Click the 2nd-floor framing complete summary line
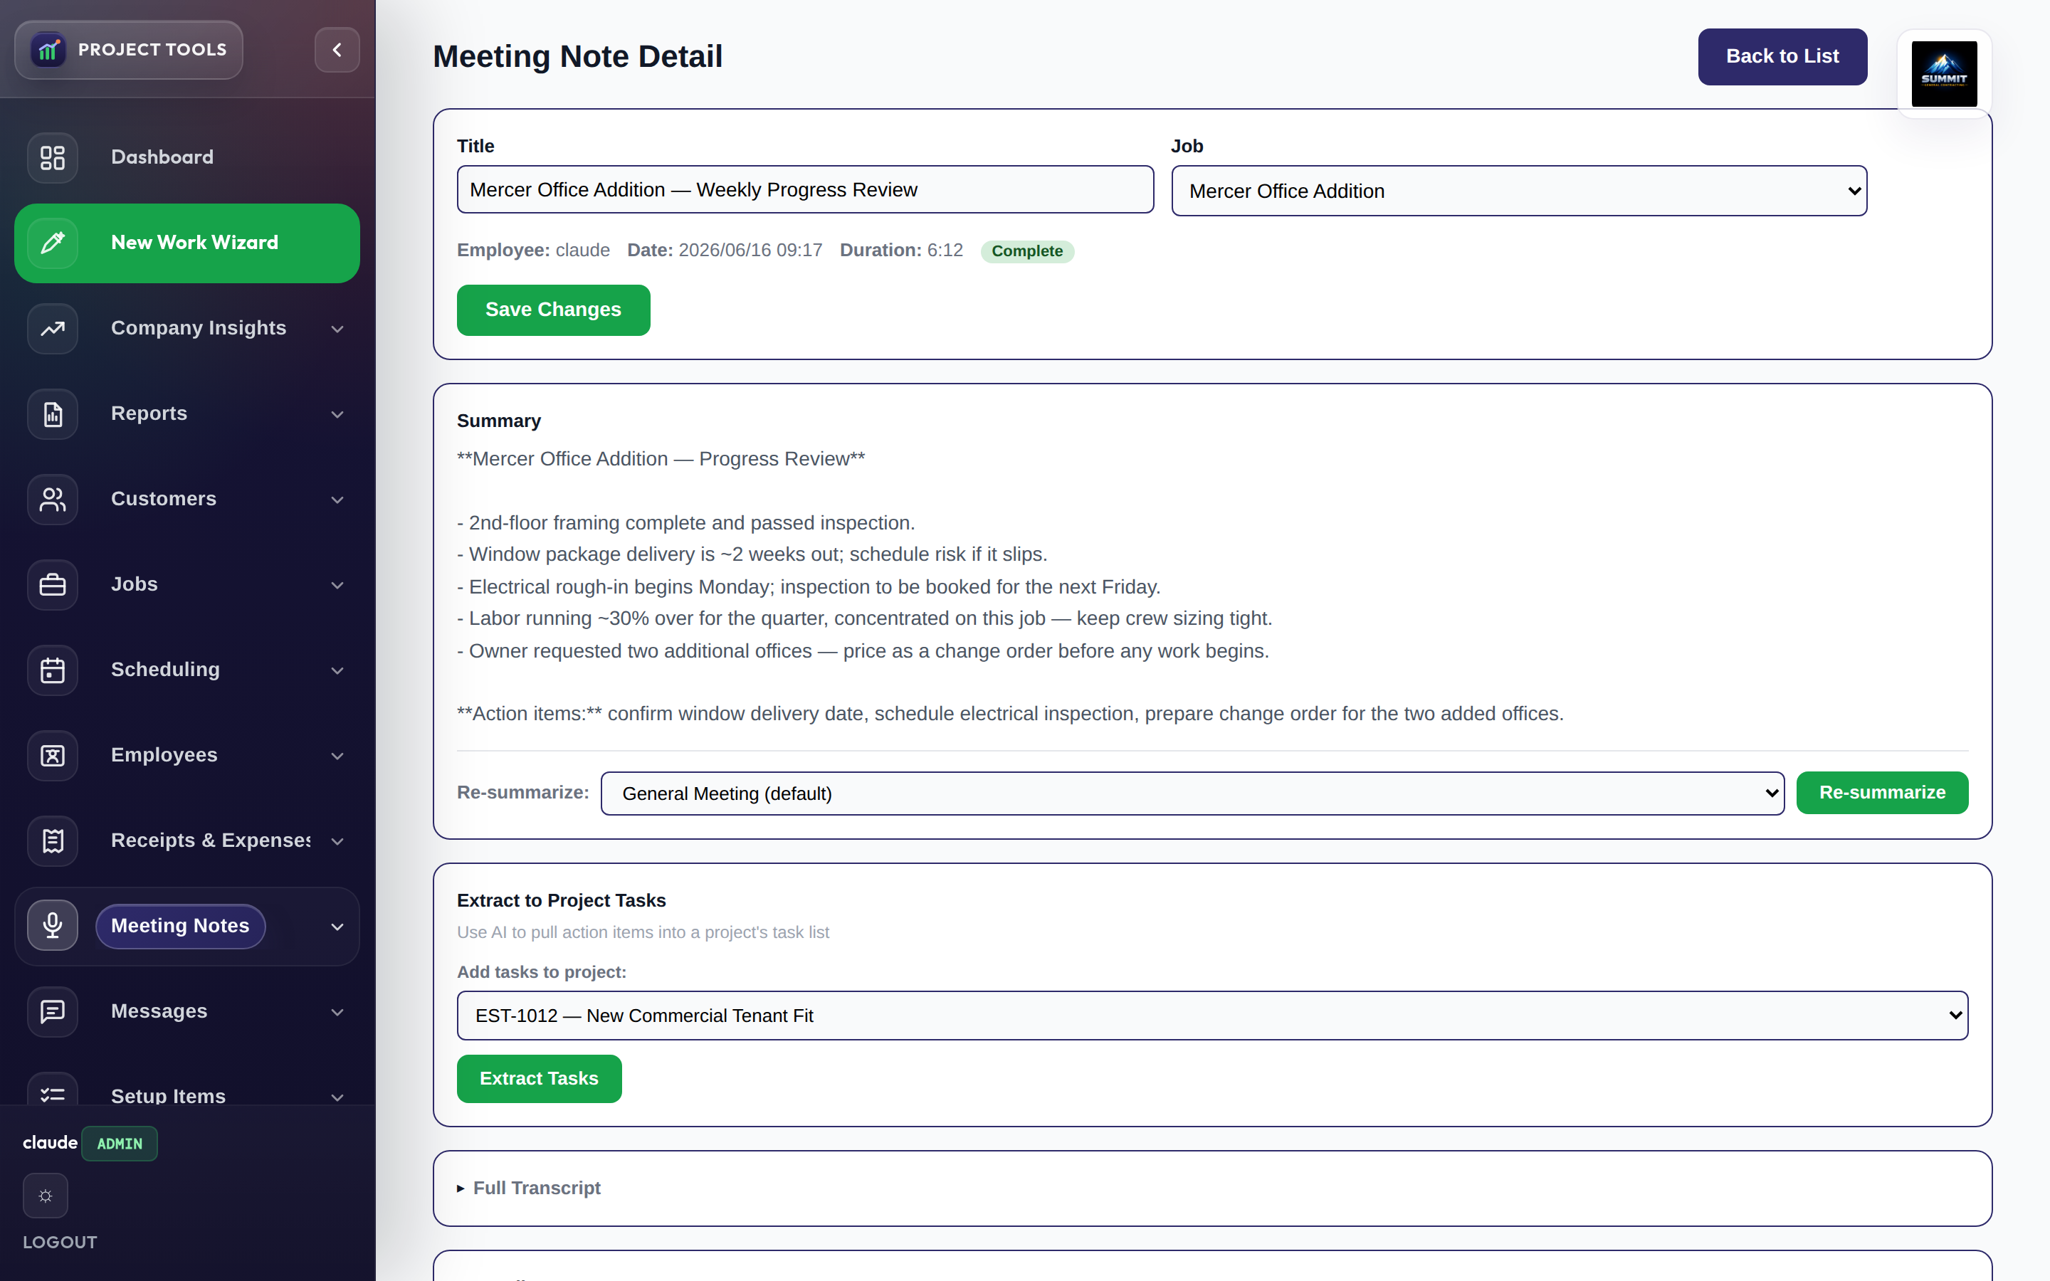The height and width of the screenshot is (1281, 2050). 685,523
